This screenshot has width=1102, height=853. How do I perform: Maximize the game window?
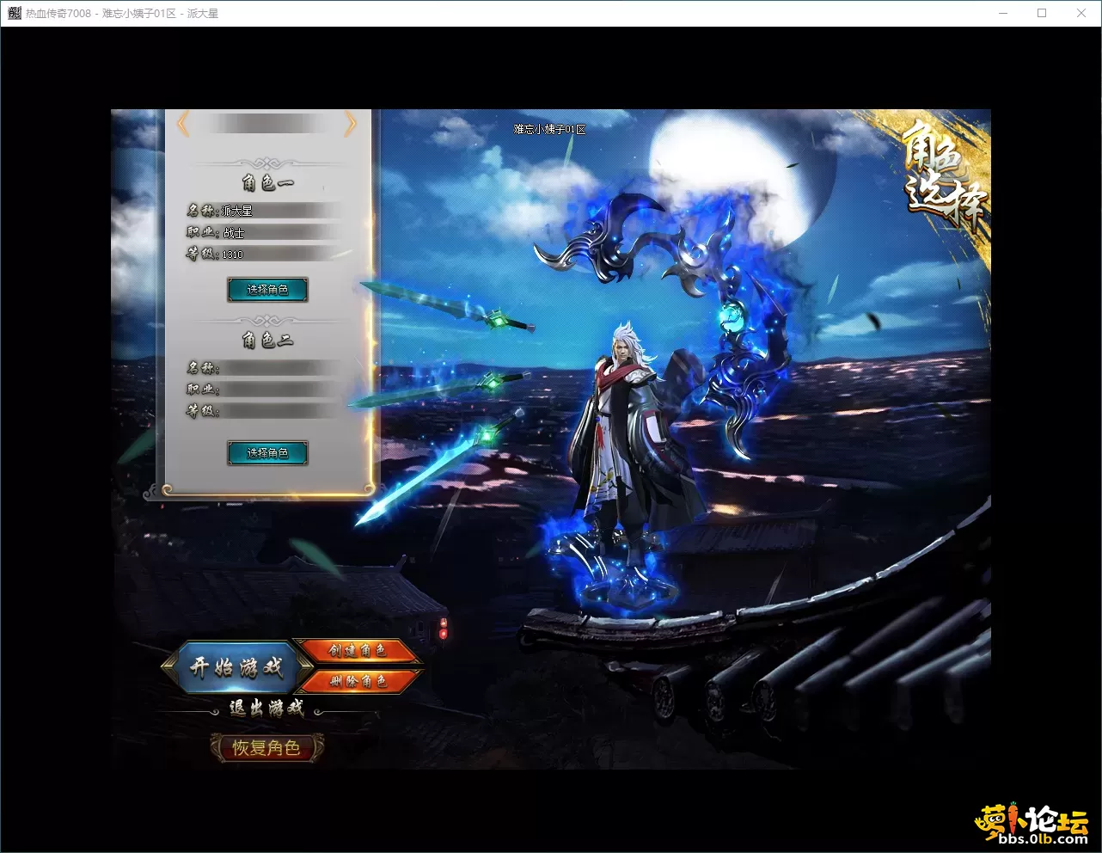pyautogui.click(x=1042, y=13)
